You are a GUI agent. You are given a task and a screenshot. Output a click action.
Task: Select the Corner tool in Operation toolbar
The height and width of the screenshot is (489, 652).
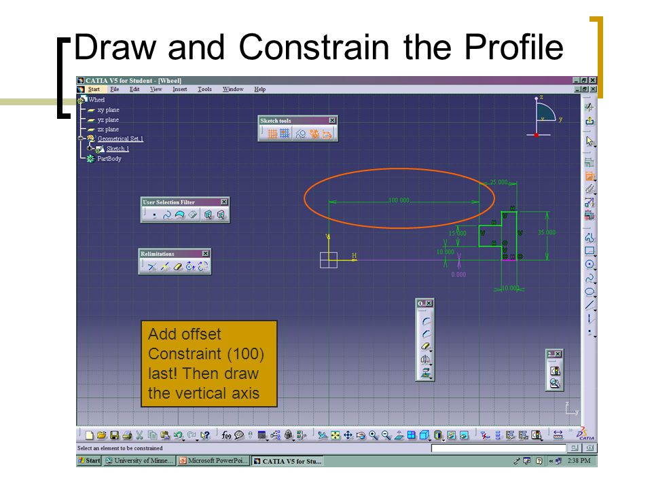pyautogui.click(x=425, y=321)
